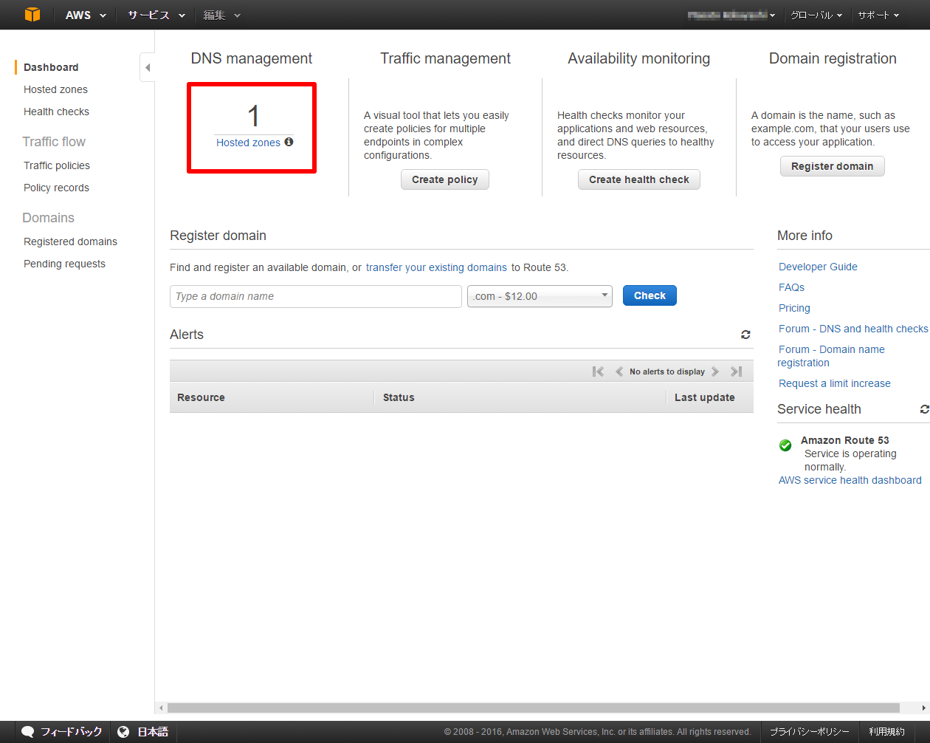930x743 pixels.
Task: Go to previous page of alerts
Action: click(x=619, y=371)
